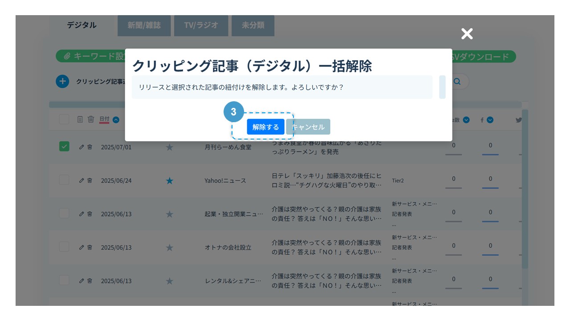This screenshot has width=570, height=321.
Task: Toggle the select-all checkbox in table header
Action: coord(64,119)
